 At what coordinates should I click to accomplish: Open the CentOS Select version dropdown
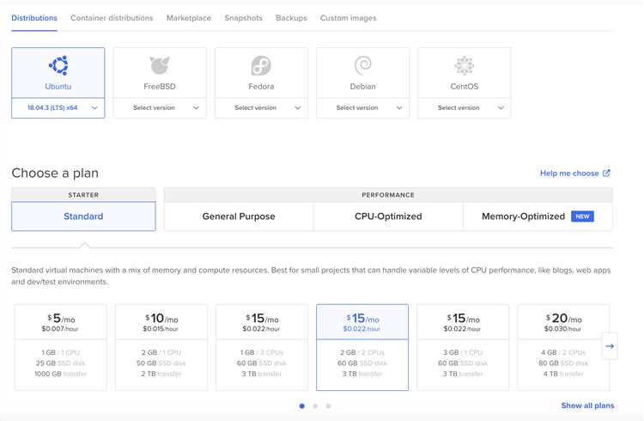(x=464, y=107)
